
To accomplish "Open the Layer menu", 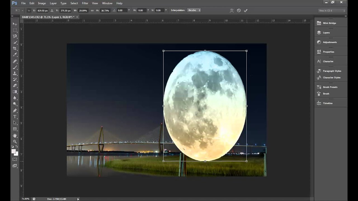I will click(53, 3).
